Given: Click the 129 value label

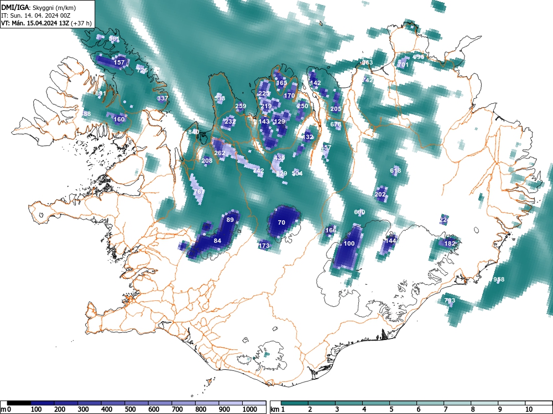Looking at the screenshot, I should tap(279, 121).
